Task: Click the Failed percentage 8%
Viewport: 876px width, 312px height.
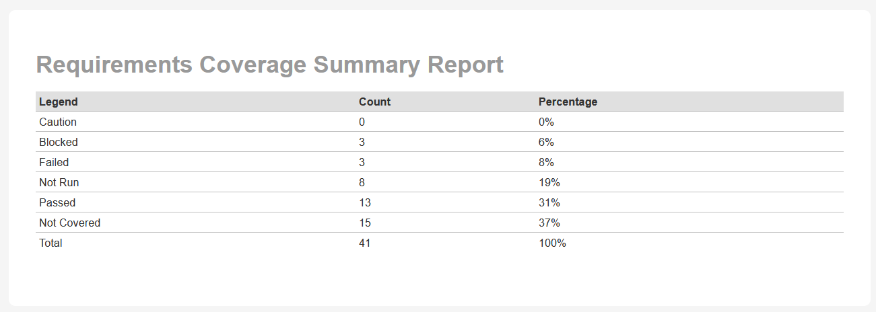Action: 546,163
